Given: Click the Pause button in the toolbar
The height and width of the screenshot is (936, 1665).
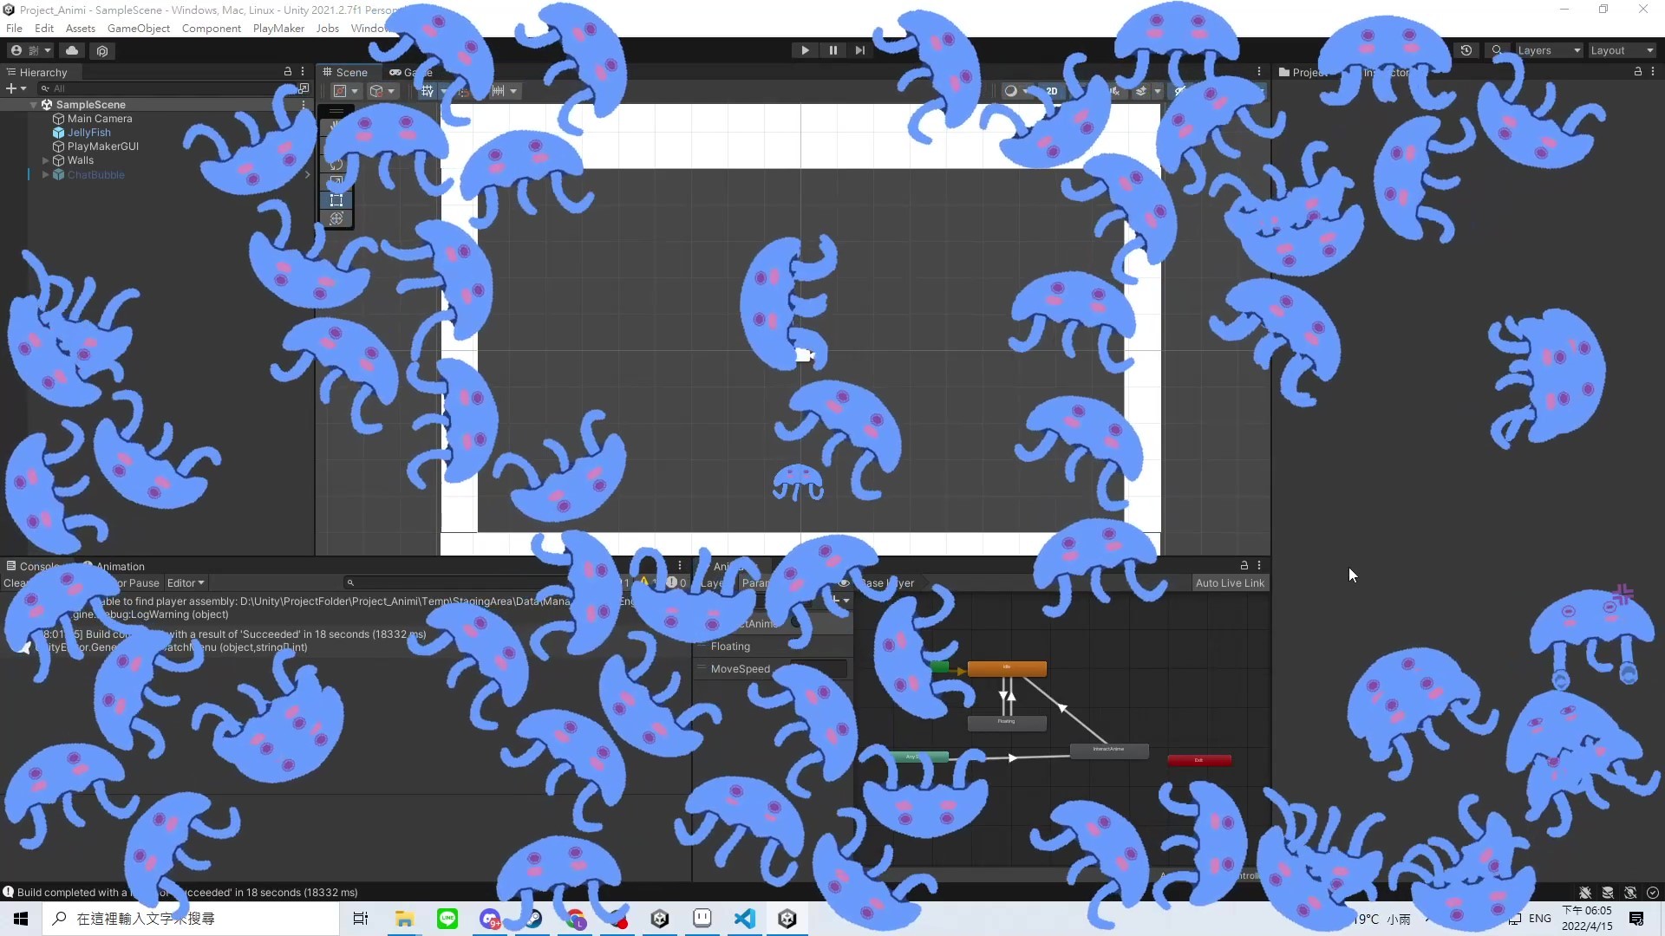Looking at the screenshot, I should click(x=832, y=49).
